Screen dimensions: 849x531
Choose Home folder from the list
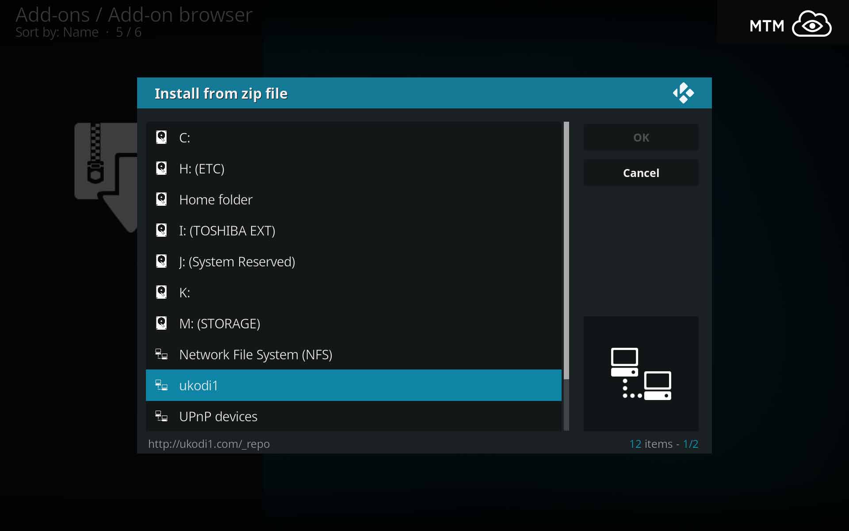(354, 199)
